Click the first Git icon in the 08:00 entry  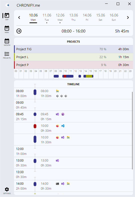[57, 96]
